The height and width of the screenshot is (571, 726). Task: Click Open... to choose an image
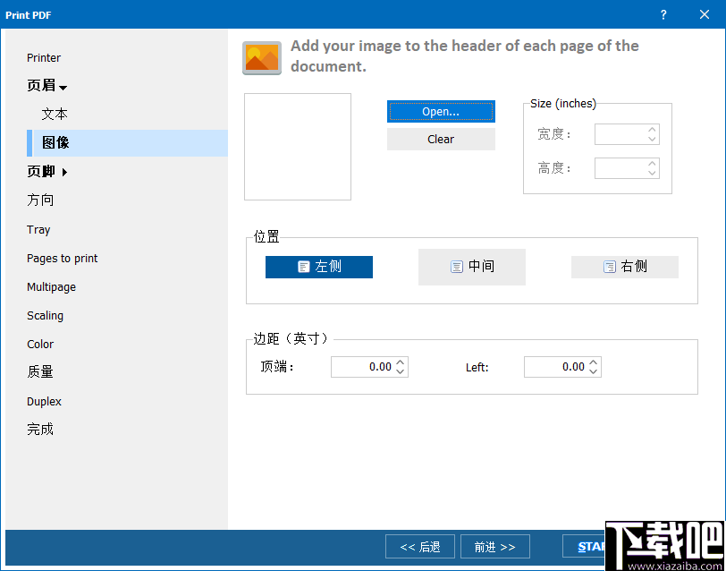click(441, 111)
